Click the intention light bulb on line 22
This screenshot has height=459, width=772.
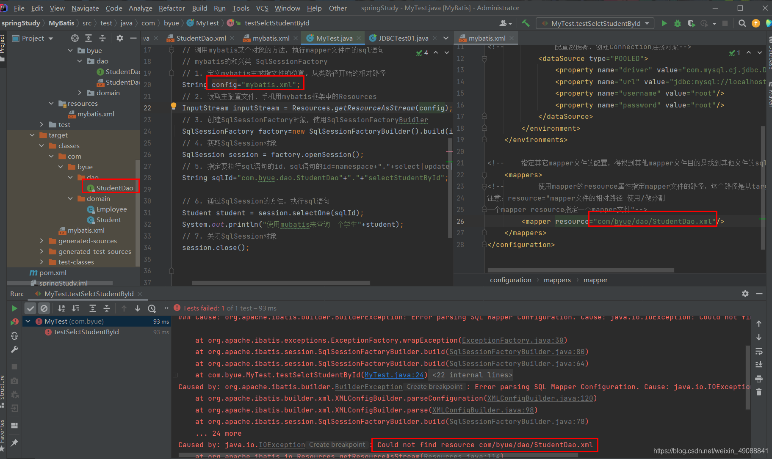coord(173,106)
